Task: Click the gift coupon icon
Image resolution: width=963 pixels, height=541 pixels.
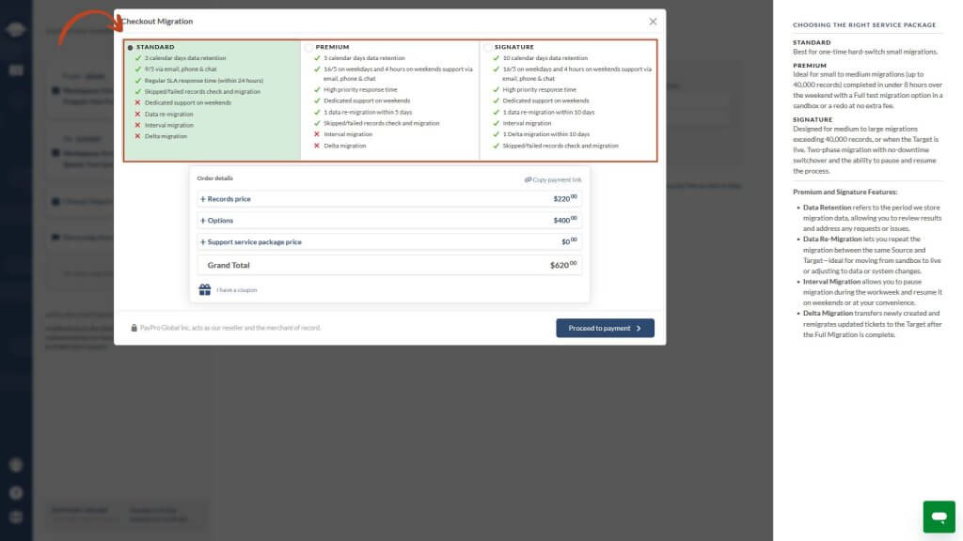Action: (x=204, y=289)
